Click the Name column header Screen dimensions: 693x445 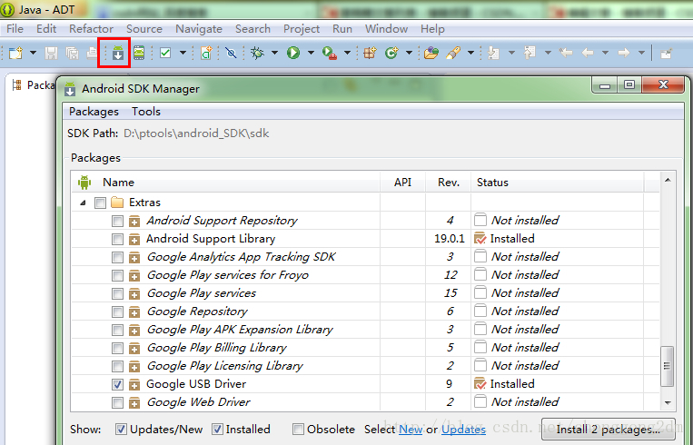(118, 182)
